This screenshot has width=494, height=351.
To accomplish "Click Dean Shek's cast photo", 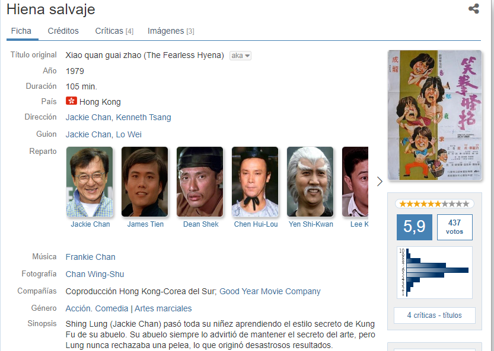I will (200, 182).
